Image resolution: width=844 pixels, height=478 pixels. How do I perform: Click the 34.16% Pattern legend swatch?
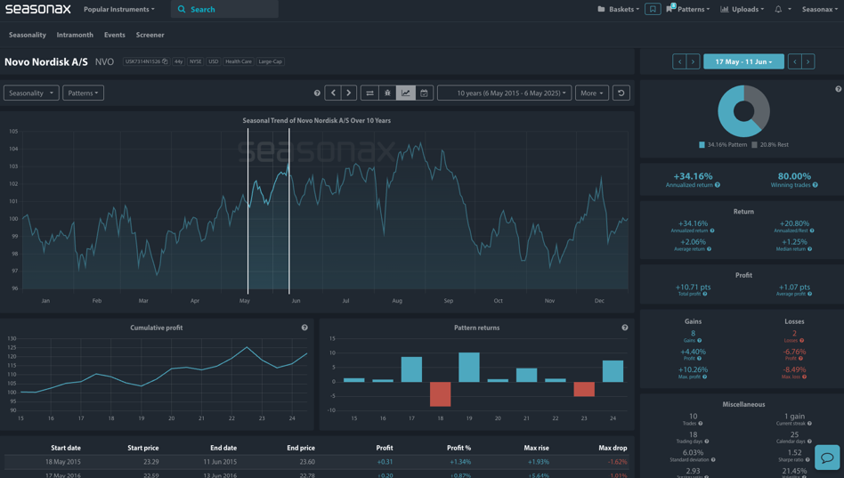pos(702,145)
